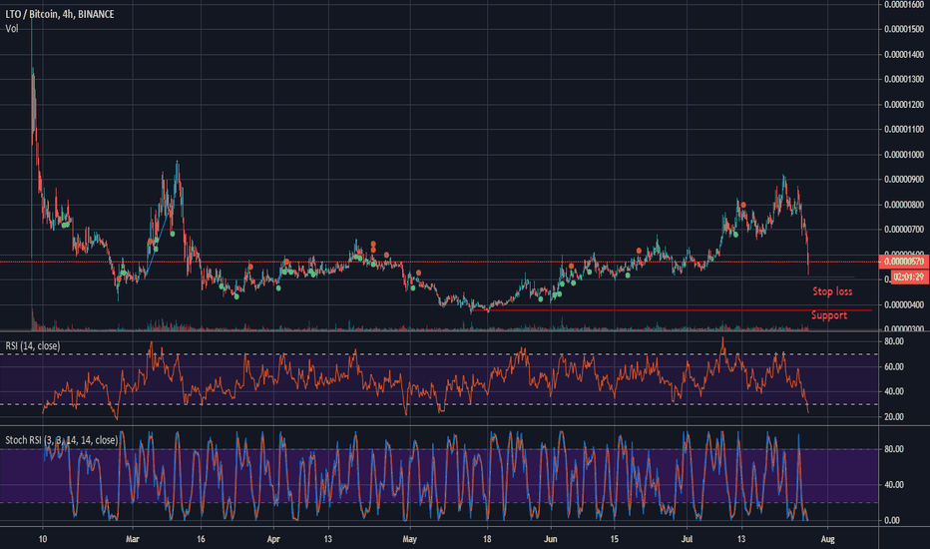The width and height of the screenshot is (930, 549).
Task: Click the Stoch RSI 0.00 scale value
Action: pyautogui.click(x=894, y=520)
